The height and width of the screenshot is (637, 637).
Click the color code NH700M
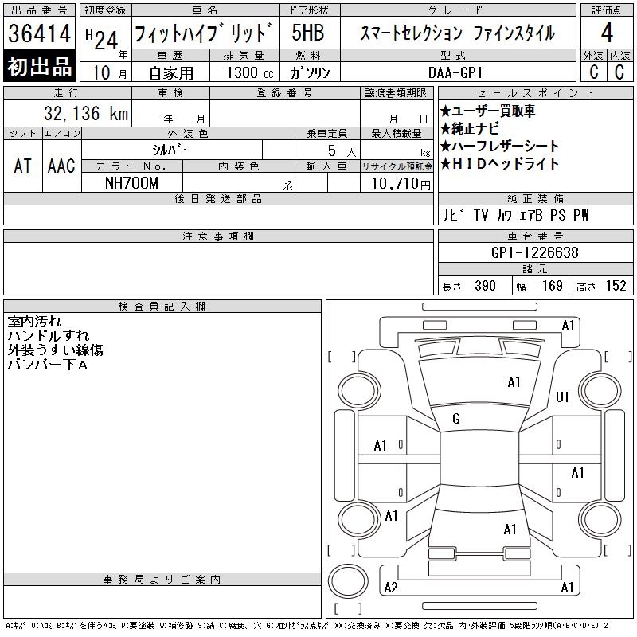coord(132,182)
